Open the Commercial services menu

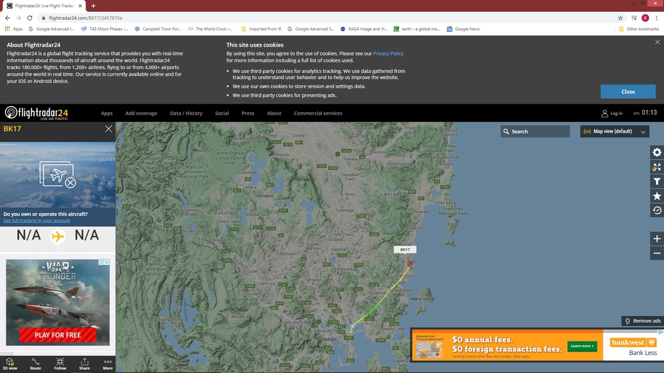tap(318, 113)
